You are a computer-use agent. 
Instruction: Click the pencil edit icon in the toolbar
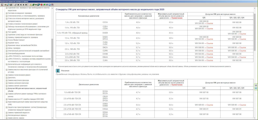coord(16,5)
